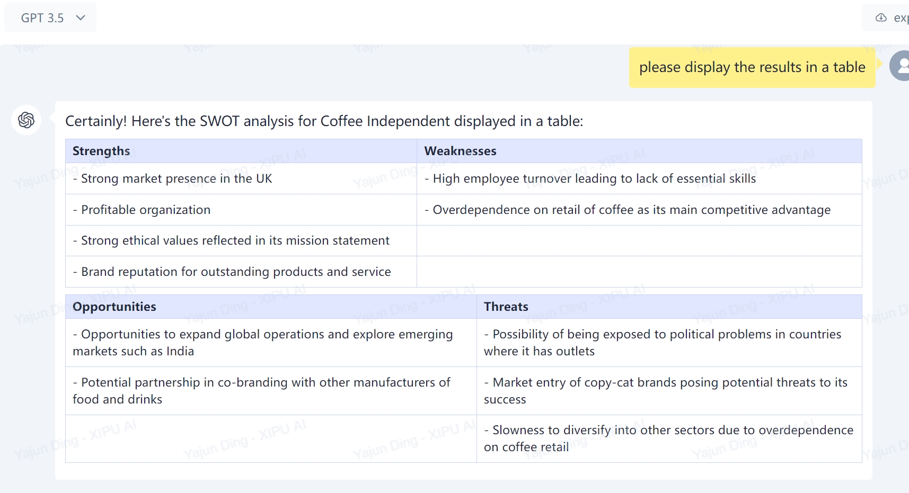Click the emerging markets India cell
The image size is (909, 493).
pos(263,343)
